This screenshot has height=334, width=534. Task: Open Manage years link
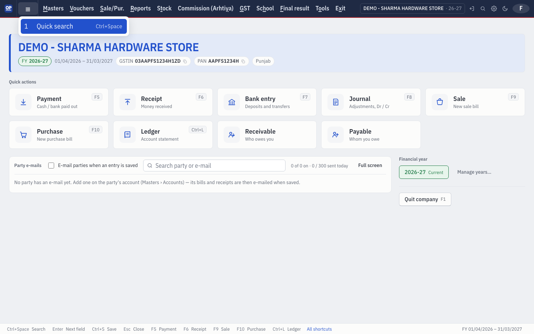474,172
